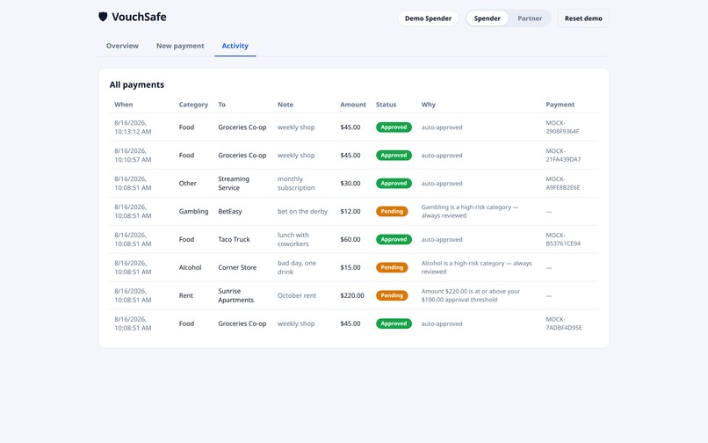Select the Activity tab
This screenshot has width=708, height=443.
click(x=235, y=46)
